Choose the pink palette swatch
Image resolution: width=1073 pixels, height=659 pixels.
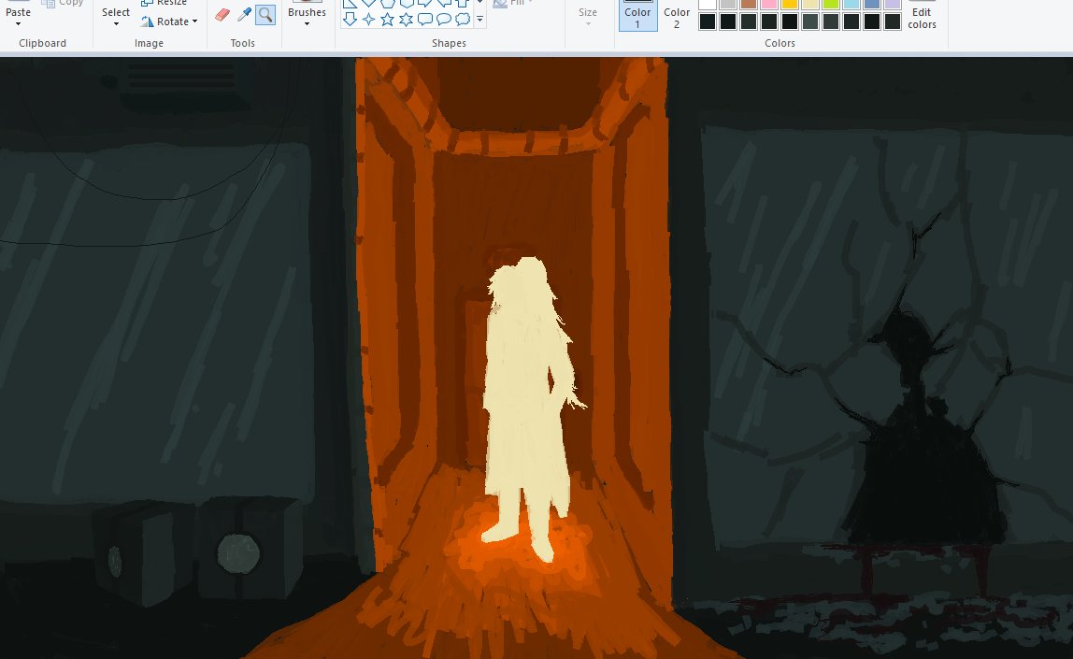[x=769, y=4]
